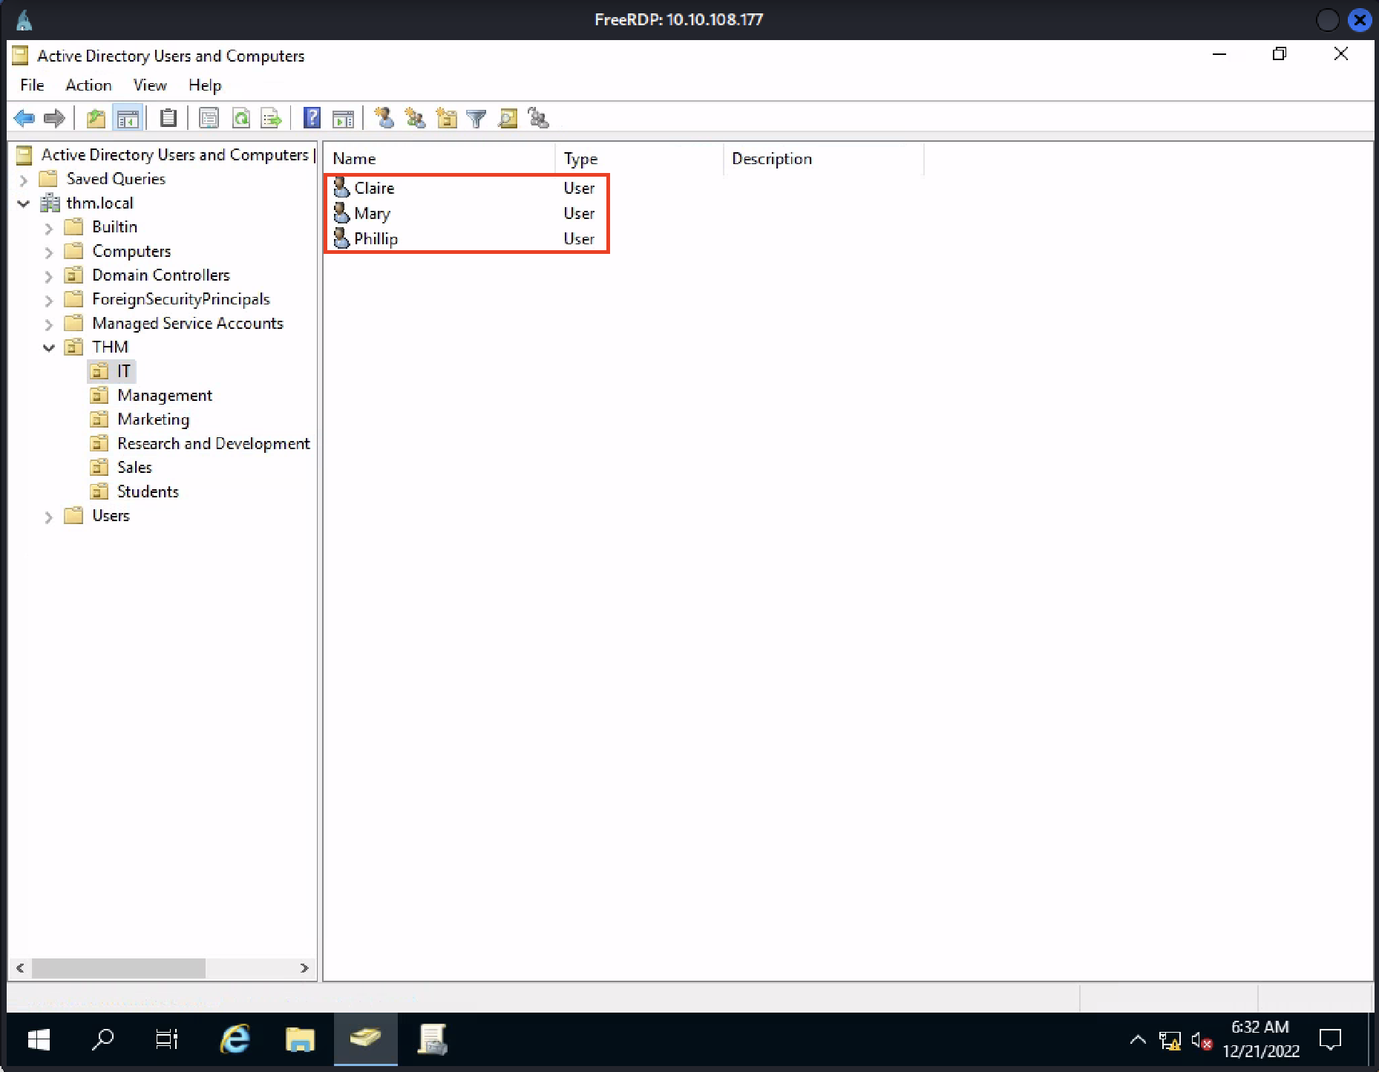
Task: Collapse the thm.local domain node
Action: tap(24, 203)
